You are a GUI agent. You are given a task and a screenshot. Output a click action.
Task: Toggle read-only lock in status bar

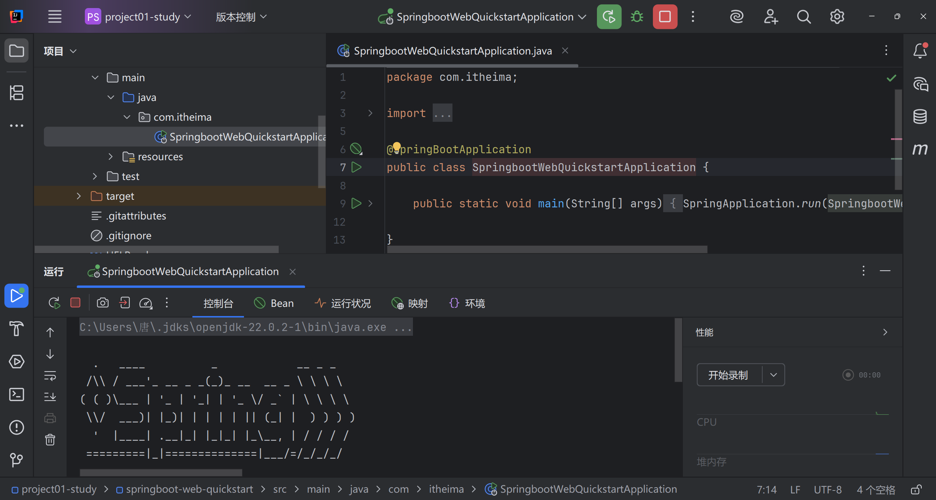pos(916,489)
